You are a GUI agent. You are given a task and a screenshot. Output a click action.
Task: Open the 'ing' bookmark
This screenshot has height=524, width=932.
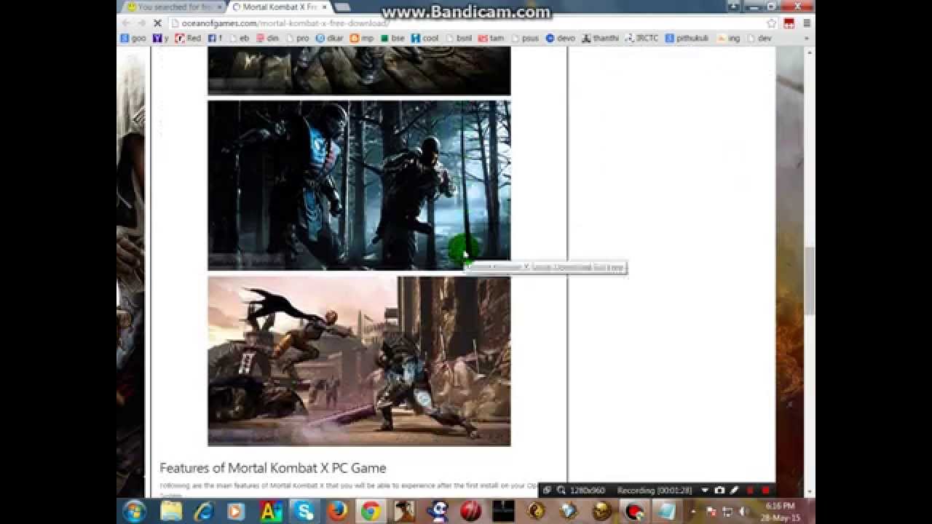point(729,38)
